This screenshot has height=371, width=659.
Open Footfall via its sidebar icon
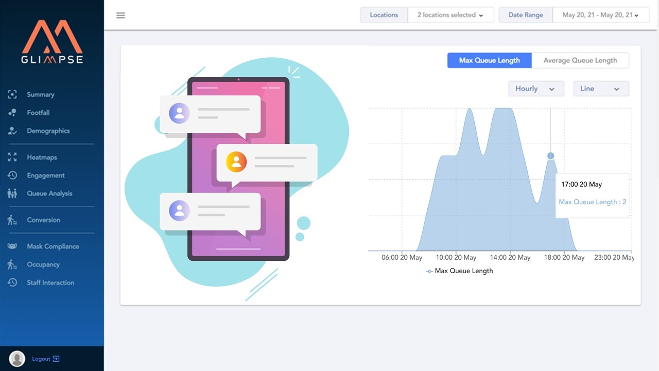pyautogui.click(x=12, y=112)
